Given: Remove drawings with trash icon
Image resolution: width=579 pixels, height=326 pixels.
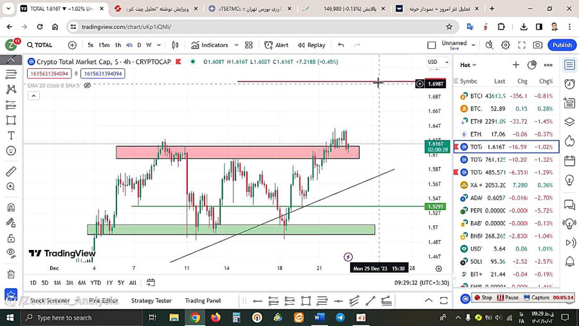Looking at the screenshot, I should (x=11, y=274).
